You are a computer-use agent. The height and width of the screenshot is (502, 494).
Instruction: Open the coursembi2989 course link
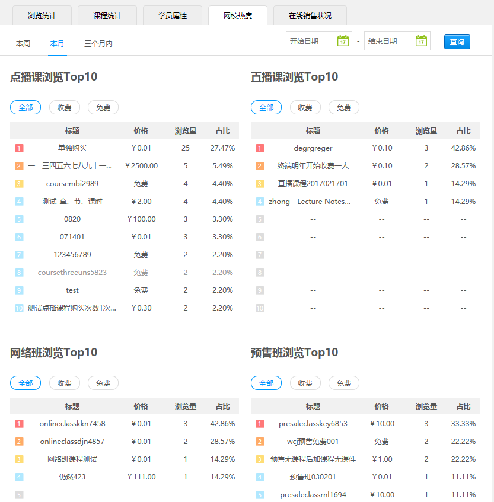(72, 184)
